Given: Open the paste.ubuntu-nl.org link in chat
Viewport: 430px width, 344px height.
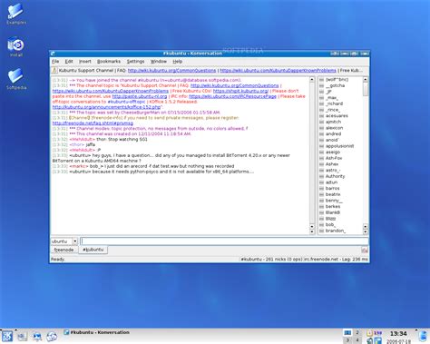Looking at the screenshot, I should pos(140,96).
